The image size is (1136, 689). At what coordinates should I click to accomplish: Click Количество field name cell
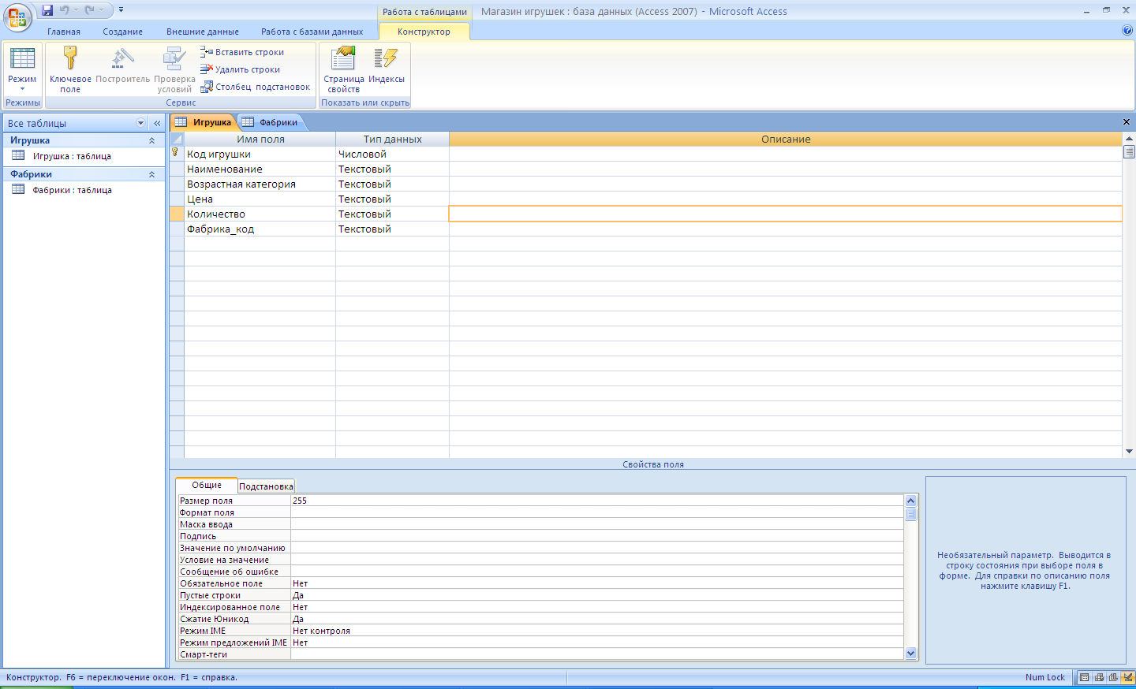click(260, 214)
